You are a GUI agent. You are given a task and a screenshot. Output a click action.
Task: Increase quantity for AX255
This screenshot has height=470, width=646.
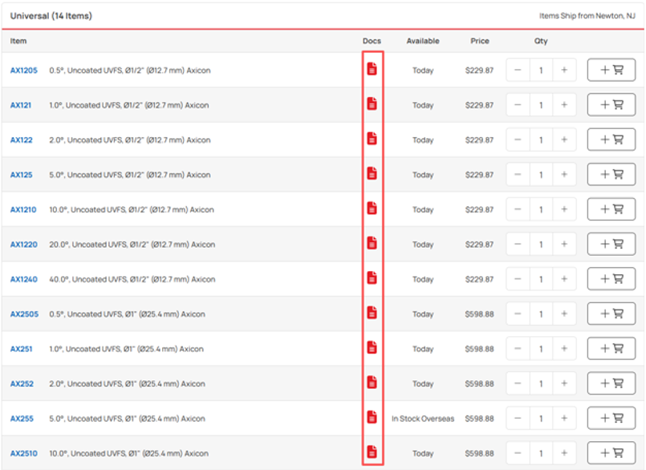[564, 419]
